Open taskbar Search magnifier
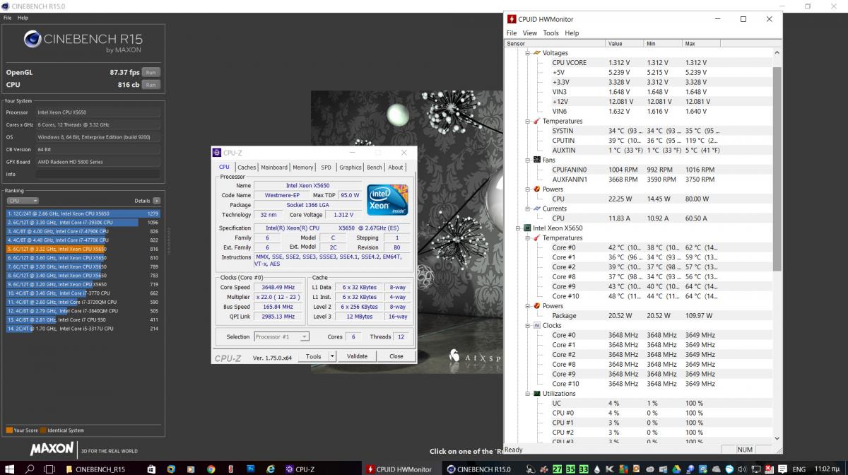 [30, 469]
